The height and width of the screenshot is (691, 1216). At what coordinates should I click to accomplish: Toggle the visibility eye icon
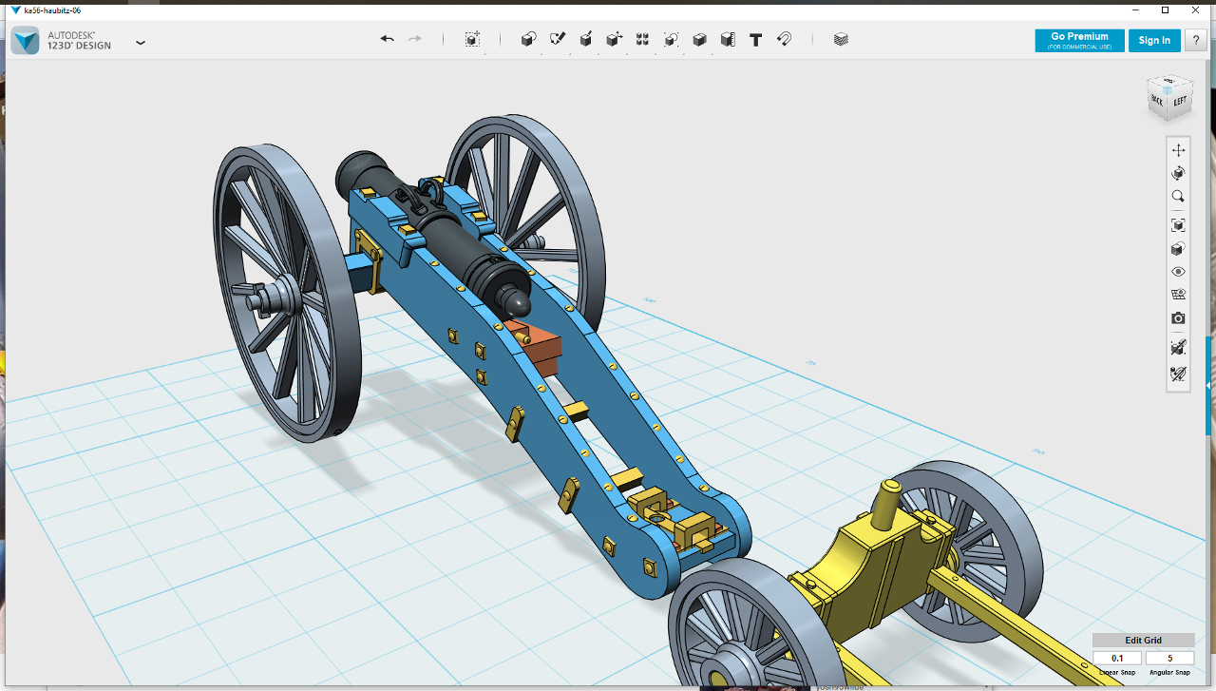coord(1178,272)
